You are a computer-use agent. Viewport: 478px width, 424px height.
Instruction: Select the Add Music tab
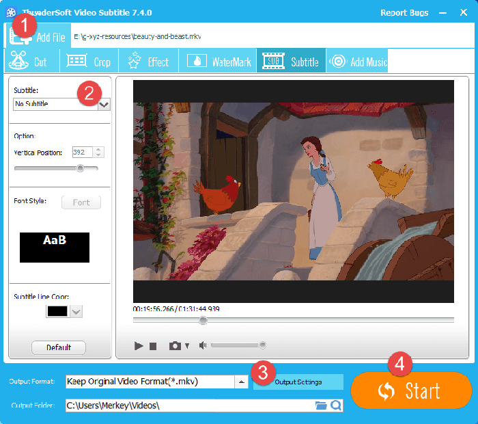point(357,62)
